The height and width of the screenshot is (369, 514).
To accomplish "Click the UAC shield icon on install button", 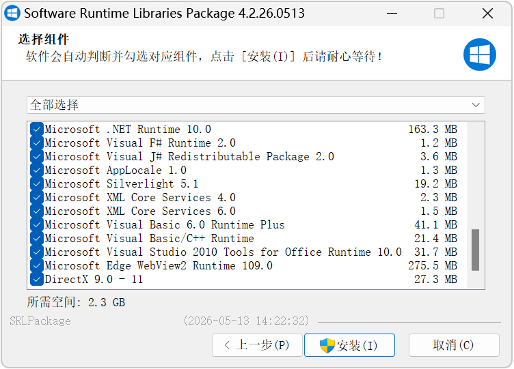I will pos(327,345).
